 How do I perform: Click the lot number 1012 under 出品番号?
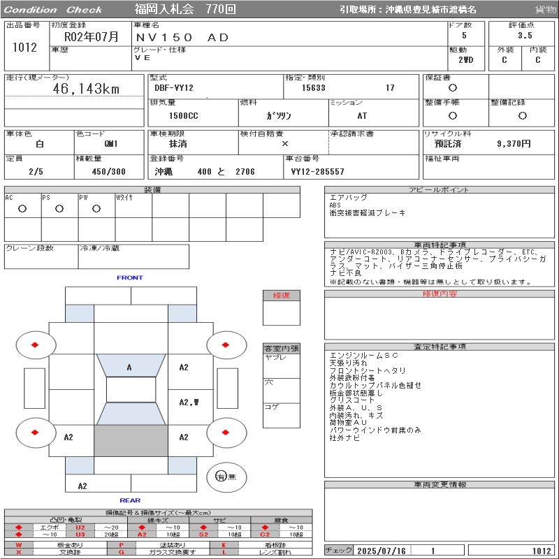coord(24,47)
